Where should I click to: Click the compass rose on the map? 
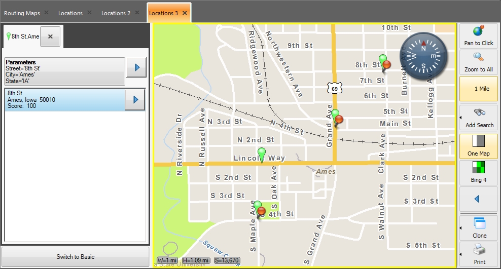(425, 55)
